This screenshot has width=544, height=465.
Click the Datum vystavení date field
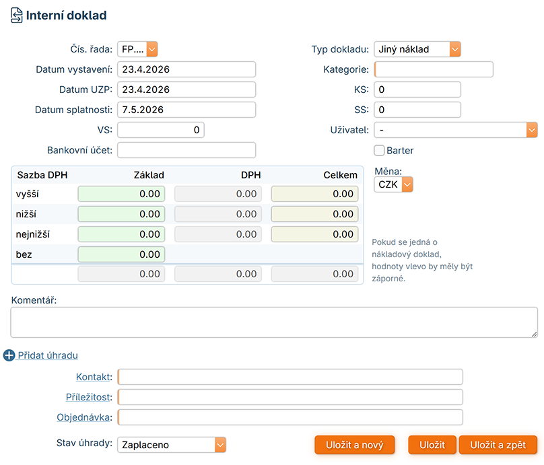[186, 69]
